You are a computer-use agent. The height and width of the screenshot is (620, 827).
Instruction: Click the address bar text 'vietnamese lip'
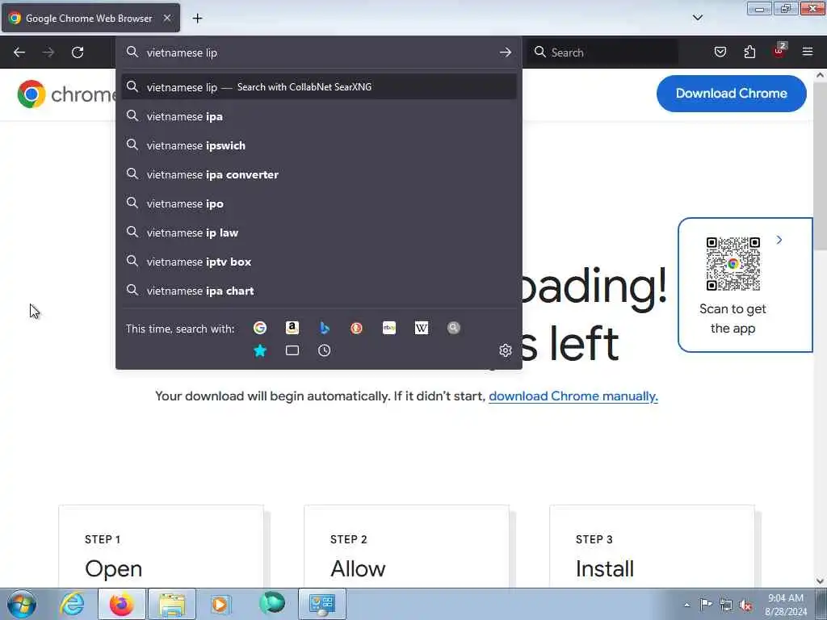coord(182,52)
